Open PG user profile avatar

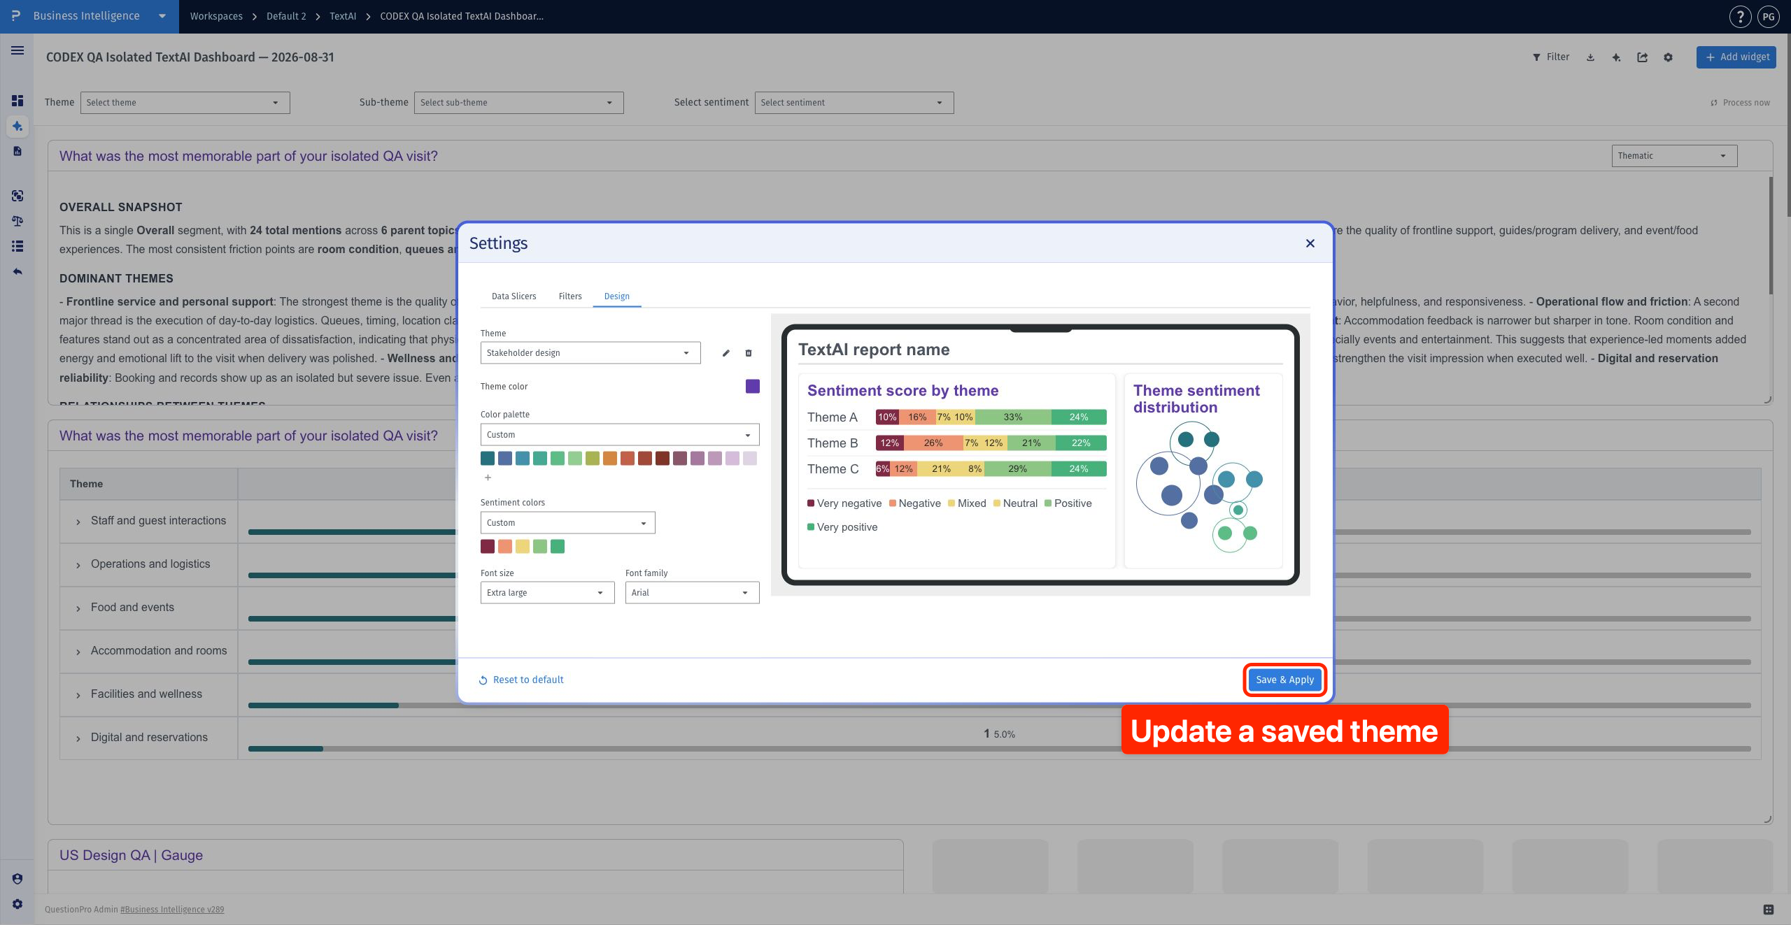(x=1769, y=16)
